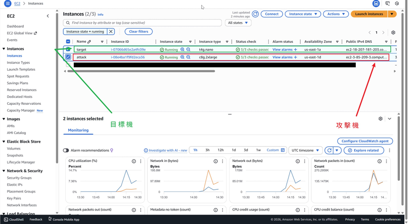Open instance ID link for attack
This screenshot has width=408, height=224.
pyautogui.click(x=128, y=57)
